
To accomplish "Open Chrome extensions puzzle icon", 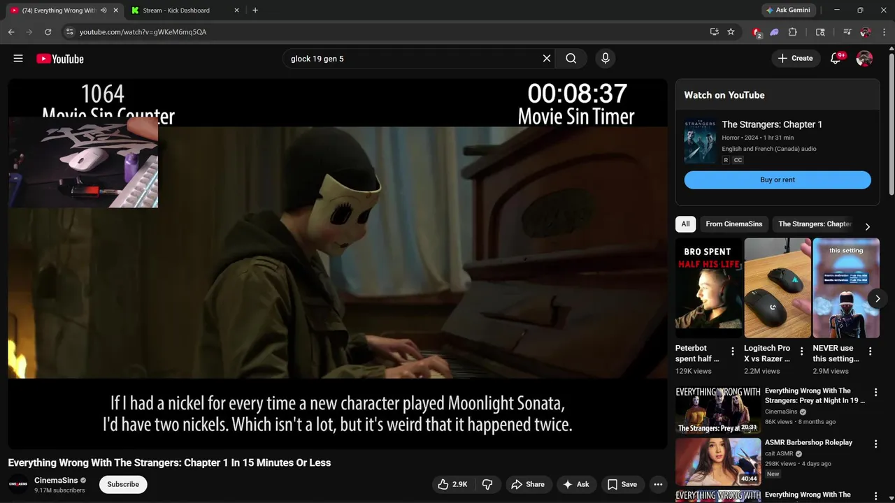I will pos(793,31).
